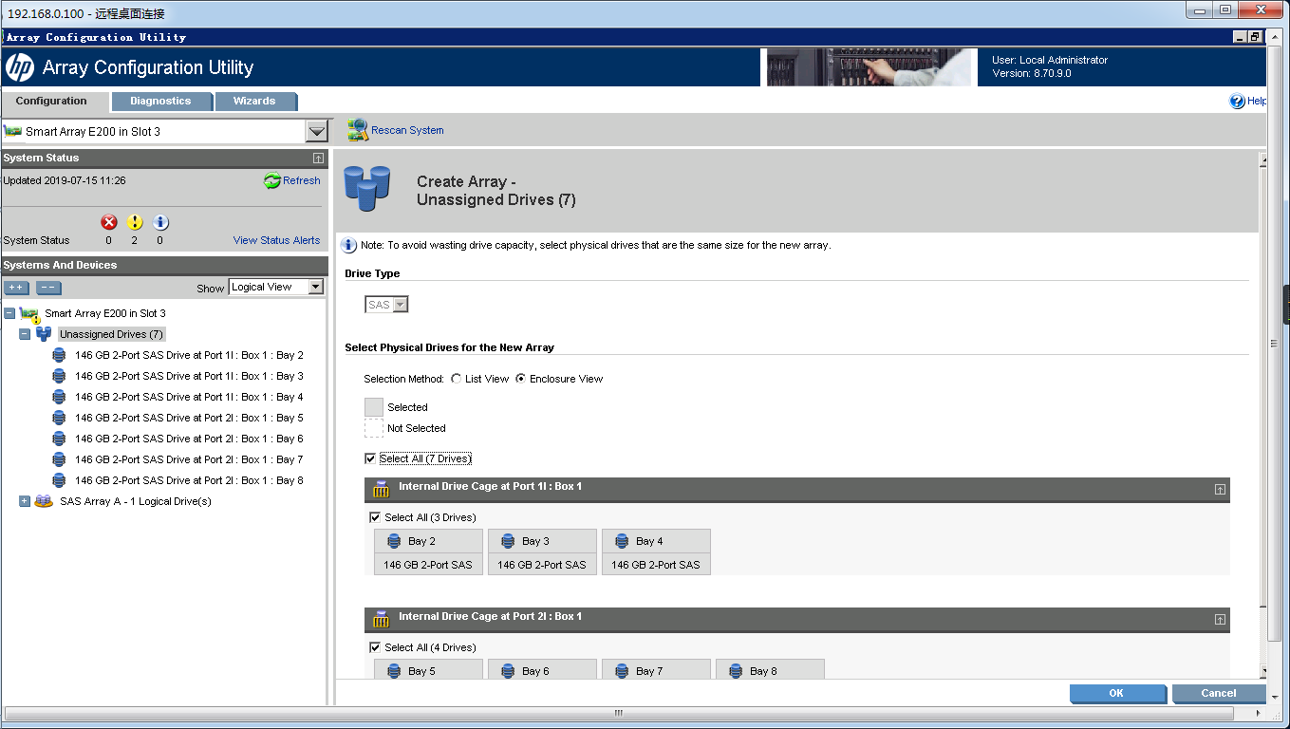Click the Refresh link text
The width and height of the screenshot is (1290, 729).
coord(302,180)
